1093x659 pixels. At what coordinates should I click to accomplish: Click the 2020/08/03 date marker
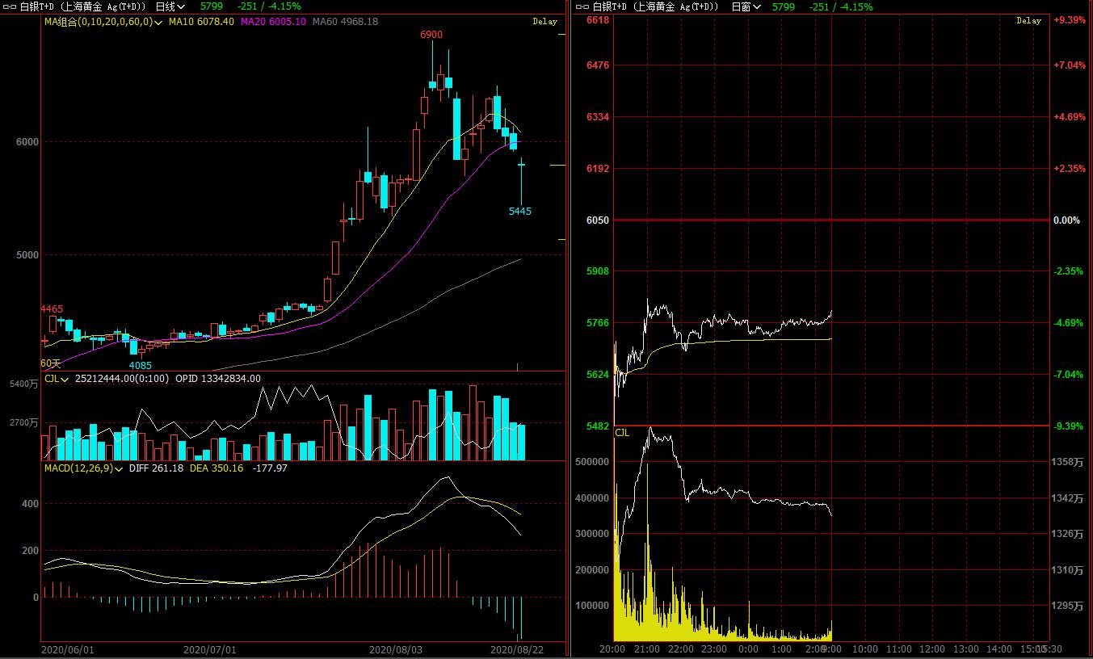click(x=396, y=649)
